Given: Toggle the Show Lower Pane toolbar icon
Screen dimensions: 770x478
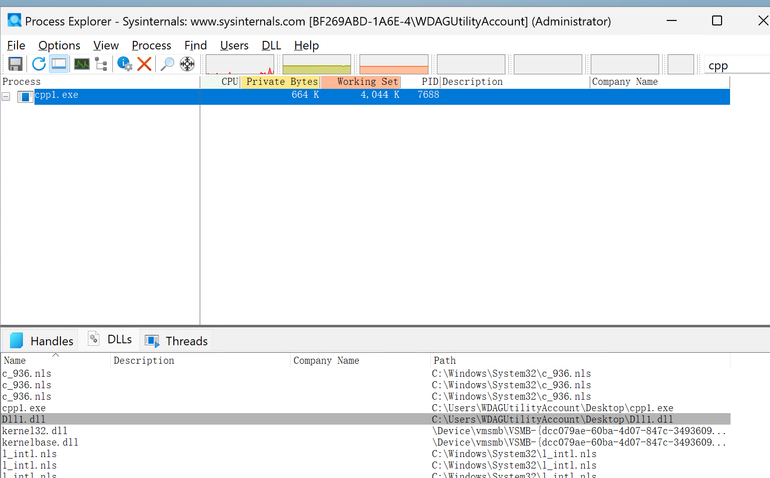Looking at the screenshot, I should (59, 64).
